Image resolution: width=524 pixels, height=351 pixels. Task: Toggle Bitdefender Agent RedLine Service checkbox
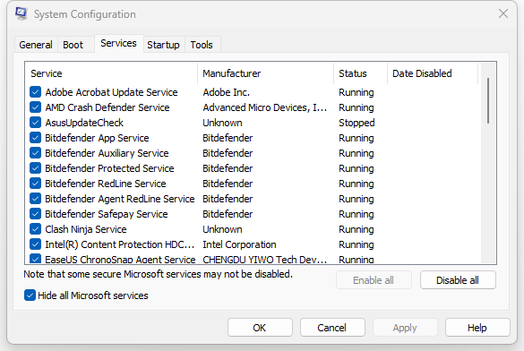pos(36,199)
